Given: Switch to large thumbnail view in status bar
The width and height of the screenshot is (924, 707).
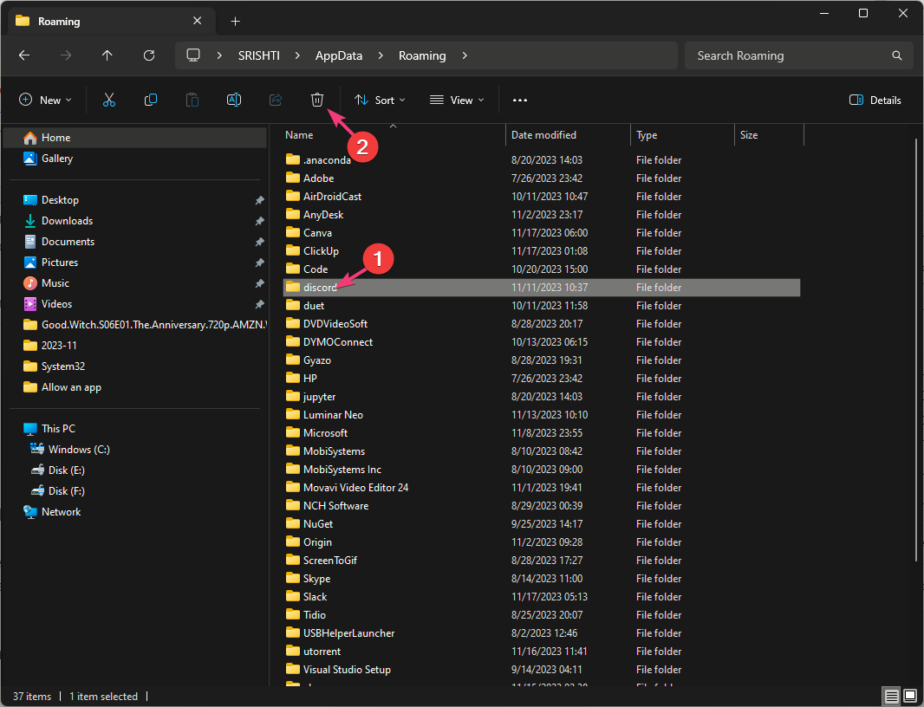Looking at the screenshot, I should pyautogui.click(x=909, y=696).
